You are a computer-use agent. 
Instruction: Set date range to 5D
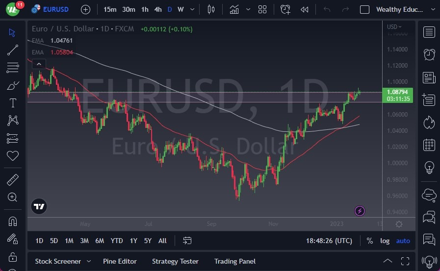53,241
